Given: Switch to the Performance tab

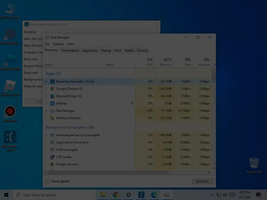Looking at the screenshot, I should point(70,51).
